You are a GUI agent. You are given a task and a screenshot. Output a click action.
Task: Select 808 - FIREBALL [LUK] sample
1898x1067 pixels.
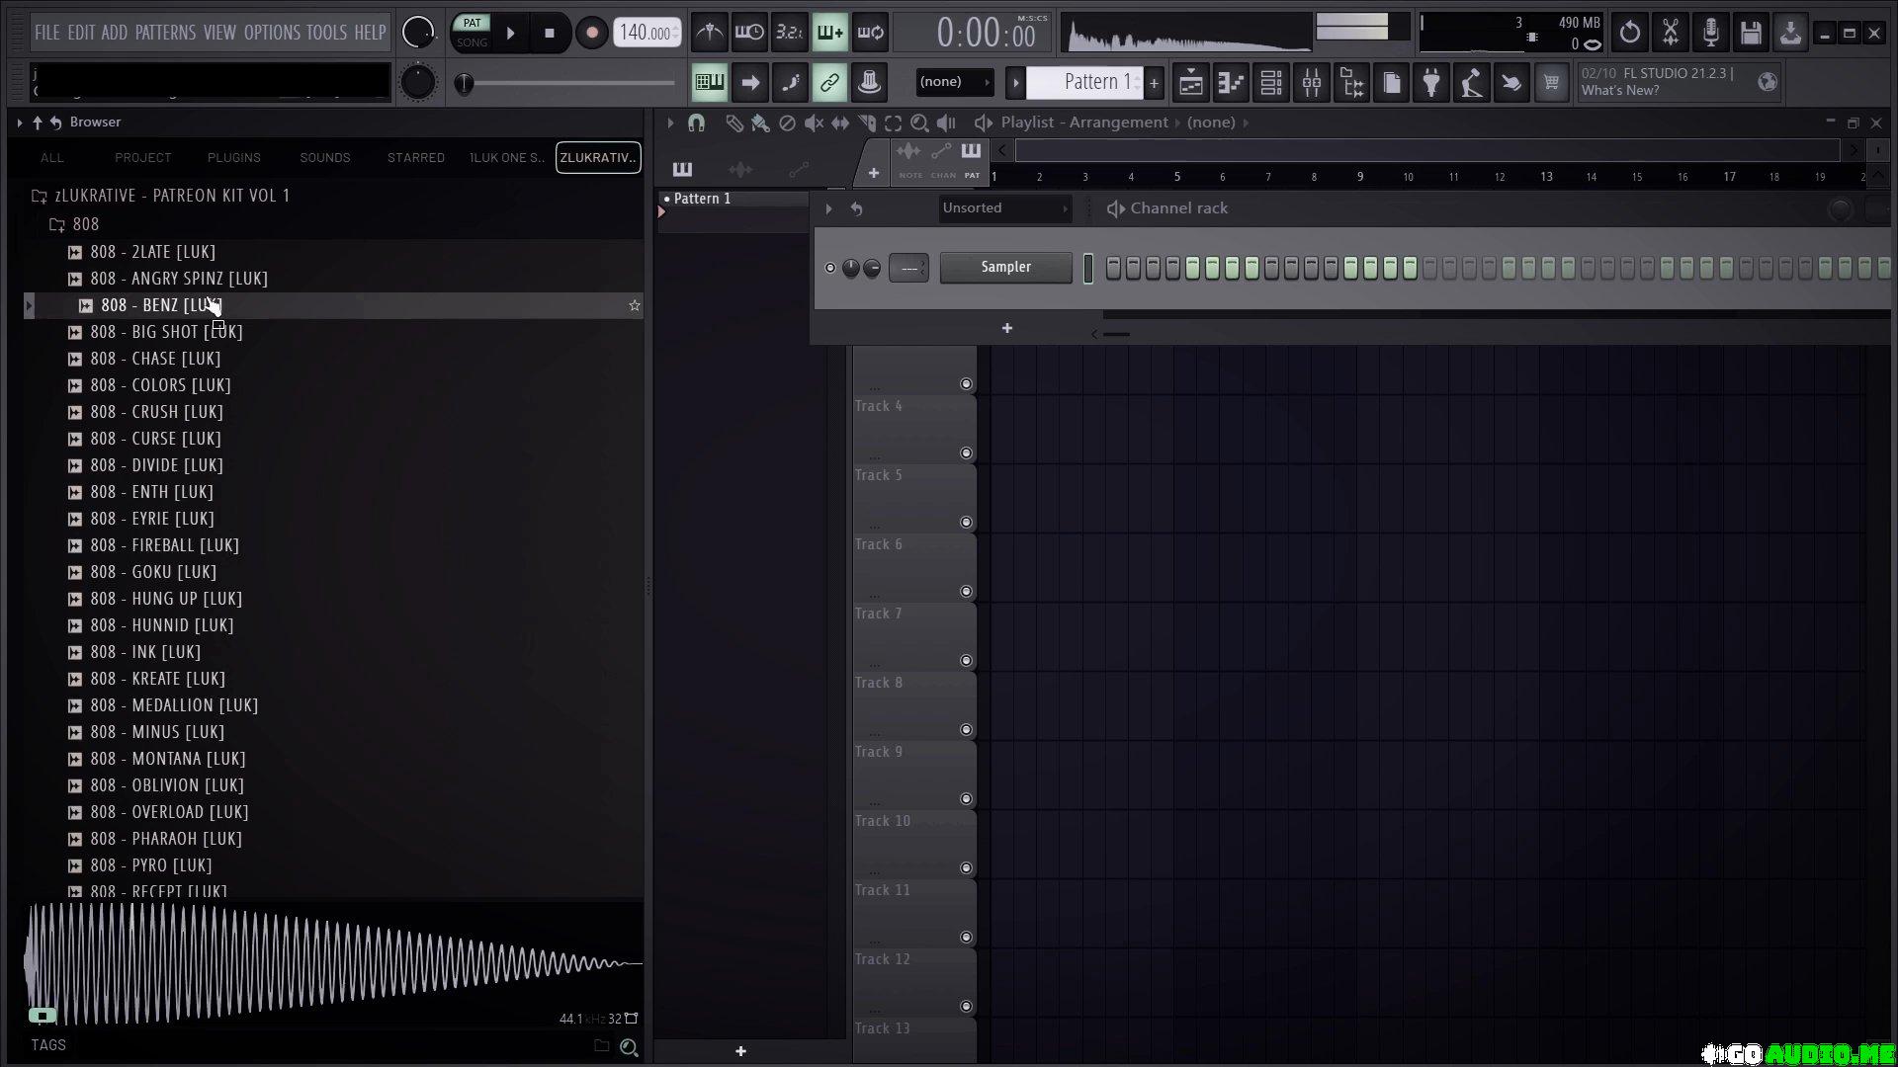[164, 545]
